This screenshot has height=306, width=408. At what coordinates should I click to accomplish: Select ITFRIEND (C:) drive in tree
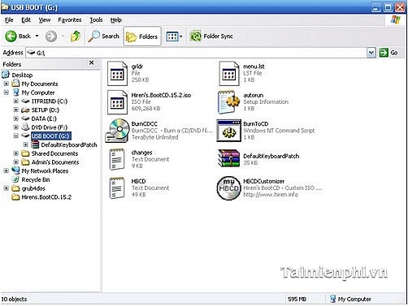50,101
